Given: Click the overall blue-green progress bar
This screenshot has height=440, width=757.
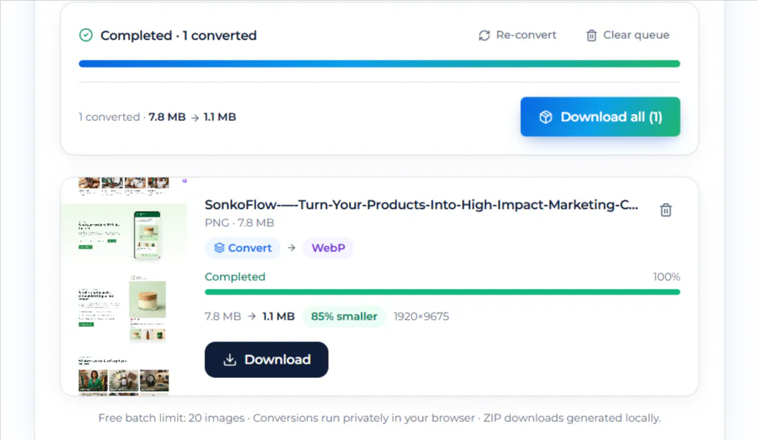Looking at the screenshot, I should [x=379, y=64].
